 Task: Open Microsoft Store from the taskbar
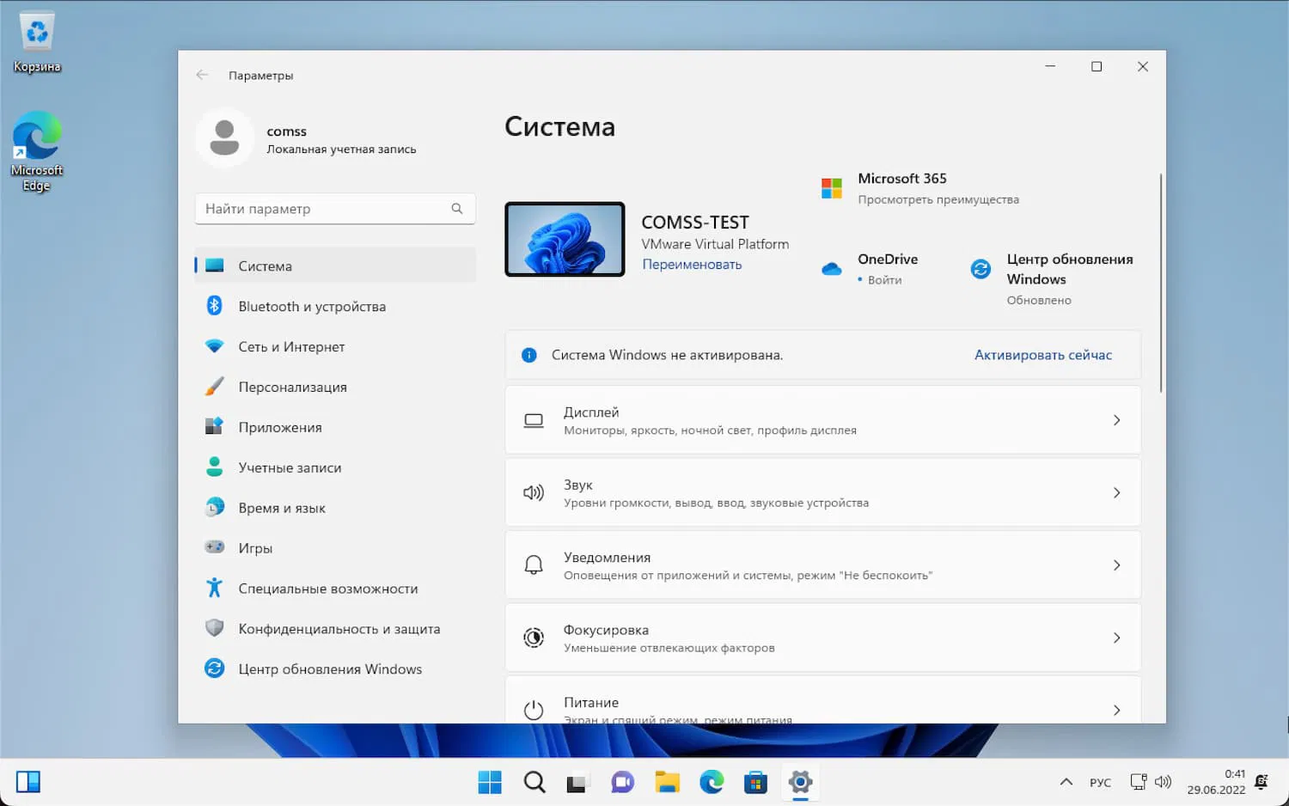(755, 782)
